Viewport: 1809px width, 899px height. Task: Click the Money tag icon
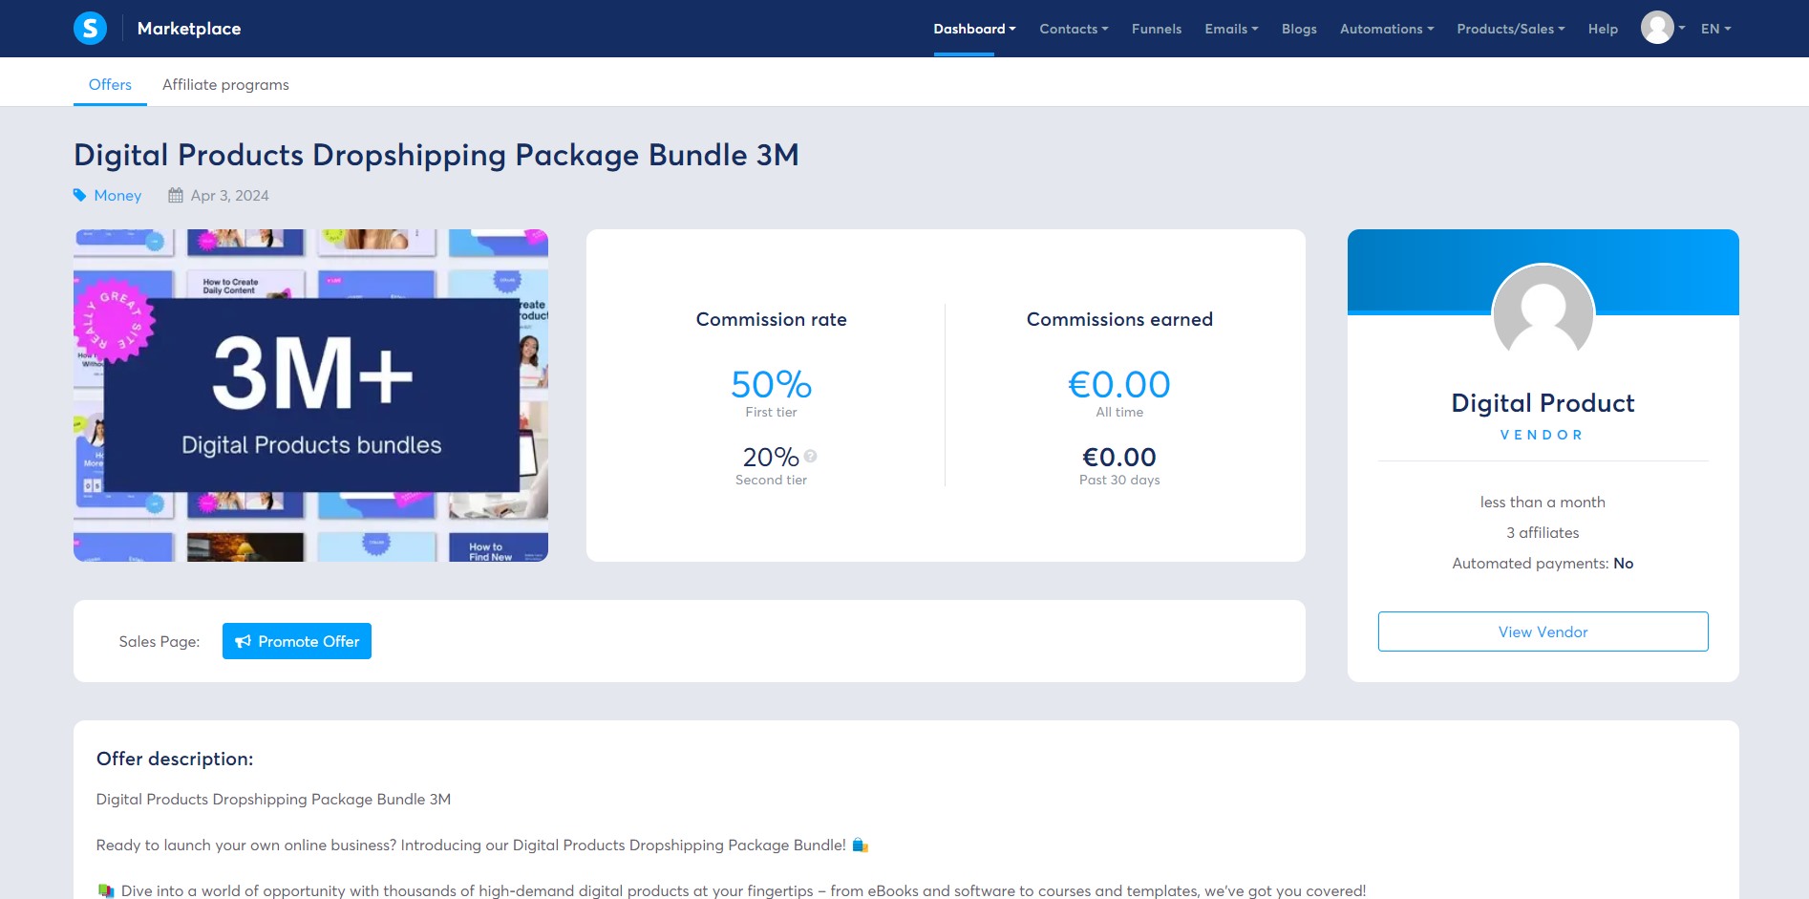pos(80,195)
